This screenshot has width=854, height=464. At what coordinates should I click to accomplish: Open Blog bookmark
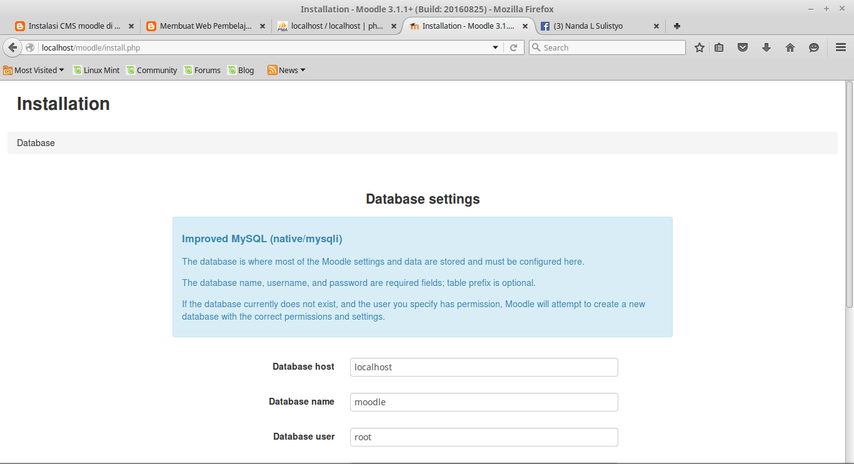point(241,70)
